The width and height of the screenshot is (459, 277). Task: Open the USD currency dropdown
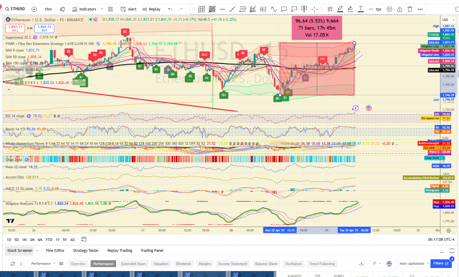coord(448,20)
